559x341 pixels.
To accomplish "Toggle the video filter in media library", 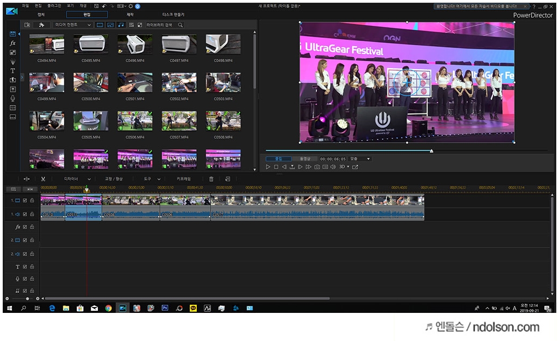I will (100, 25).
